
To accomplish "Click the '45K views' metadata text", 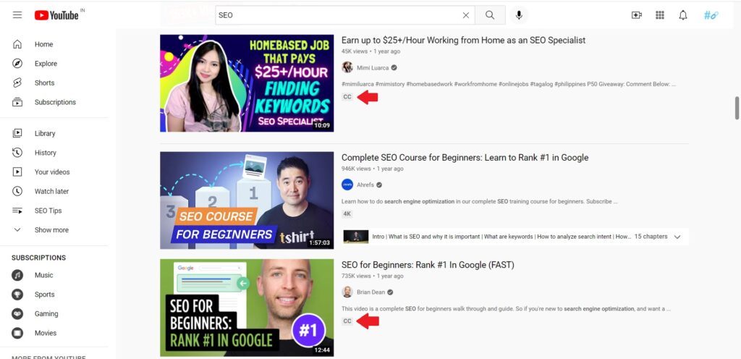I will [x=353, y=51].
